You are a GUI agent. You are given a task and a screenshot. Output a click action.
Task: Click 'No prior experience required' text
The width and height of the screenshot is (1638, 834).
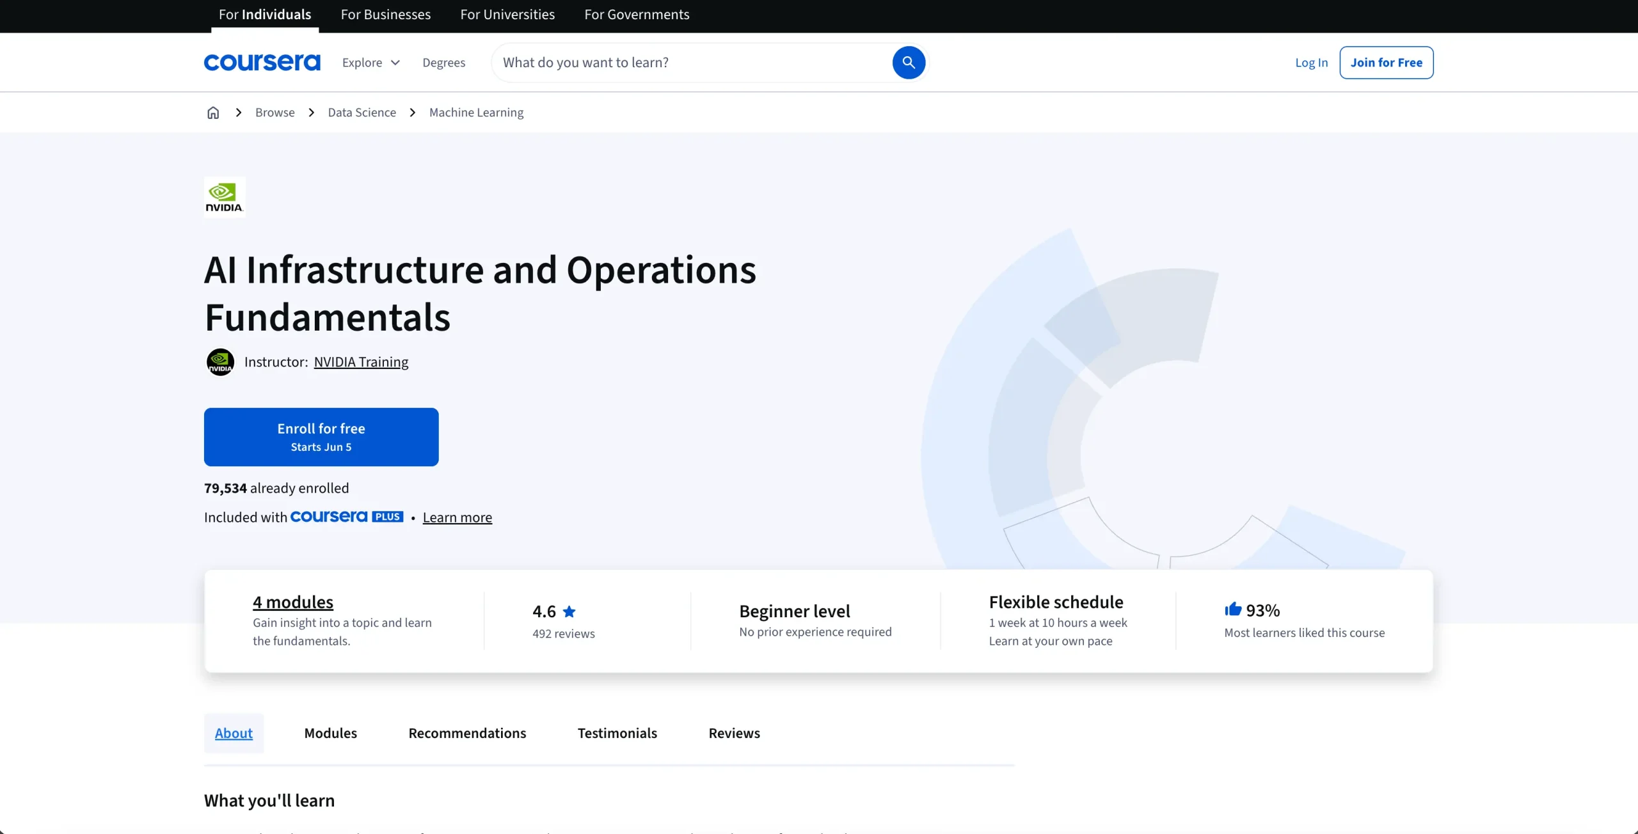pos(815,632)
